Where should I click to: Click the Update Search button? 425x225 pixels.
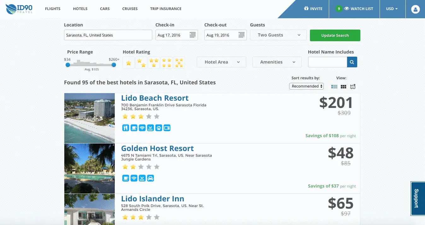click(335, 35)
